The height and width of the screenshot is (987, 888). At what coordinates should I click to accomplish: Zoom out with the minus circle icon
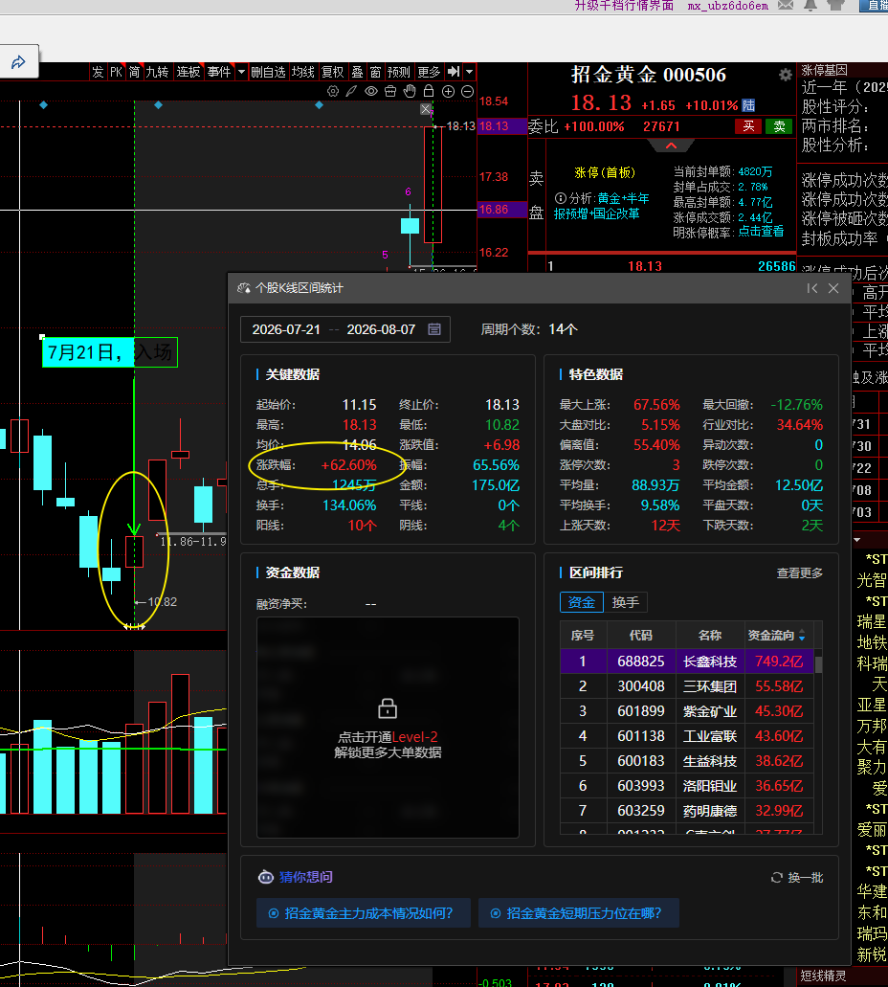pos(468,91)
